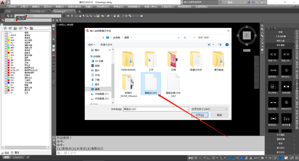The height and width of the screenshot is (161, 299).
Task: Click the Redo arrow in toolbar
Action: point(108,16)
